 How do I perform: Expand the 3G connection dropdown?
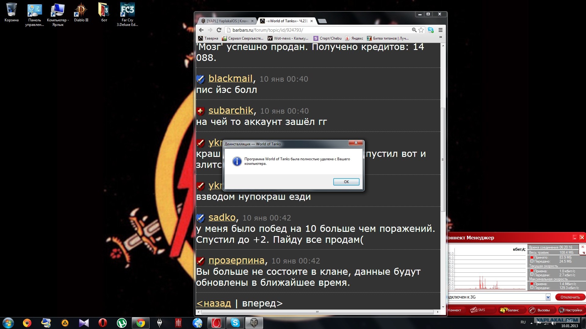(x=548, y=297)
